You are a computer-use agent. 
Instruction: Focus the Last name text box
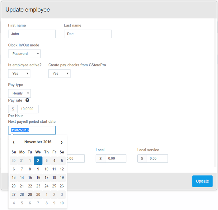(x=88, y=34)
